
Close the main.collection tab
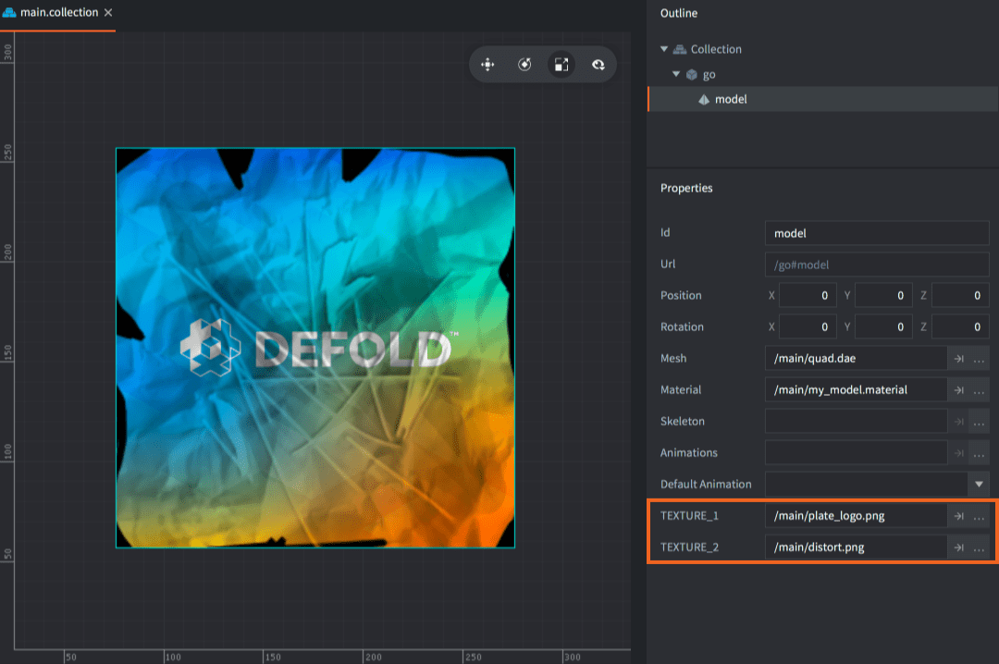(x=108, y=13)
